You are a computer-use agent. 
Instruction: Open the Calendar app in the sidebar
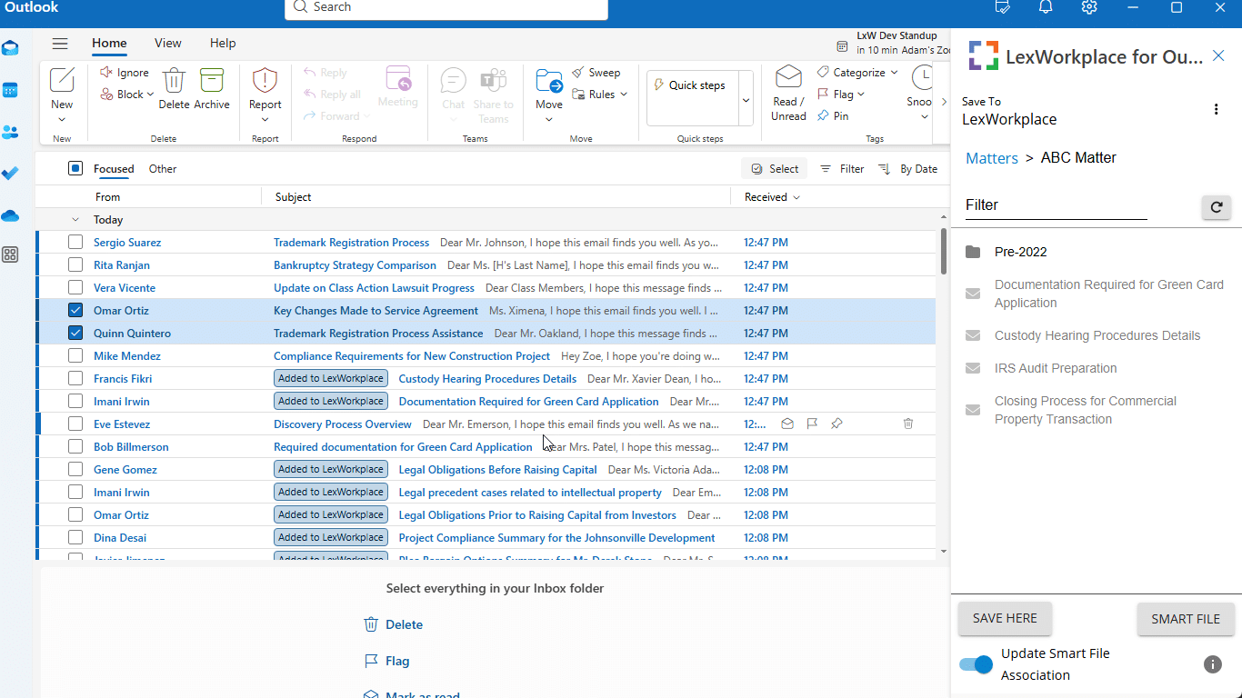[x=10, y=90]
